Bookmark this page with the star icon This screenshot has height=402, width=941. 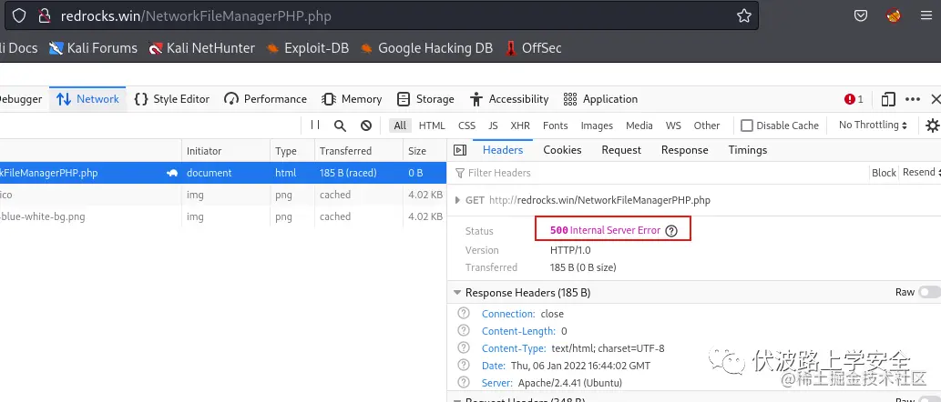click(x=744, y=15)
